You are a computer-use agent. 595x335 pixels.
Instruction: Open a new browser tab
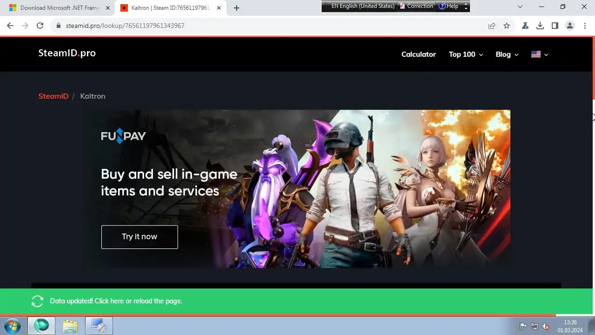[x=237, y=8]
